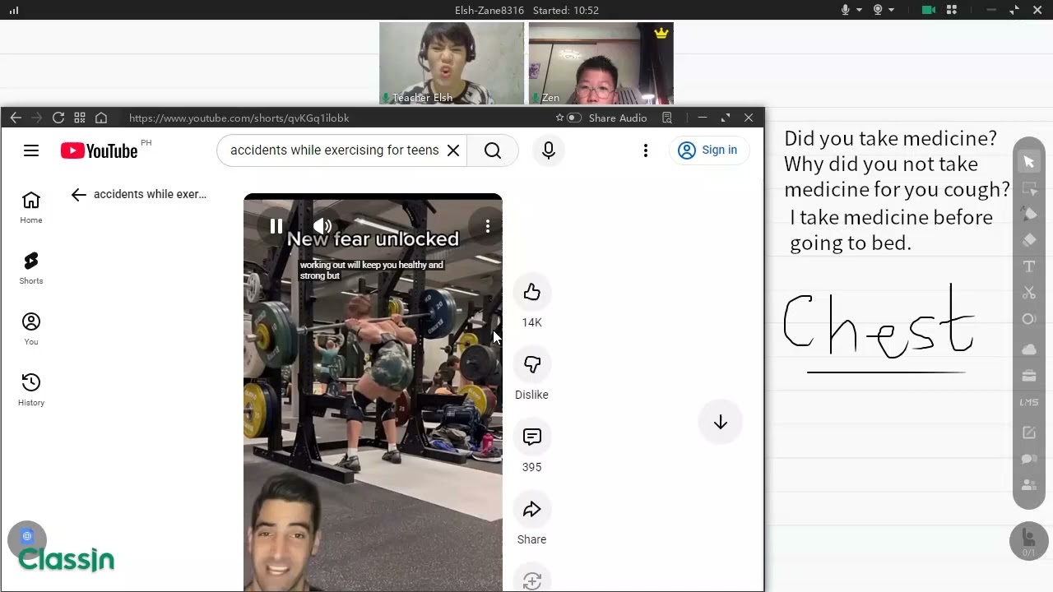This screenshot has height=592, width=1053.
Task: Click the Sign in button
Action: coord(708,150)
